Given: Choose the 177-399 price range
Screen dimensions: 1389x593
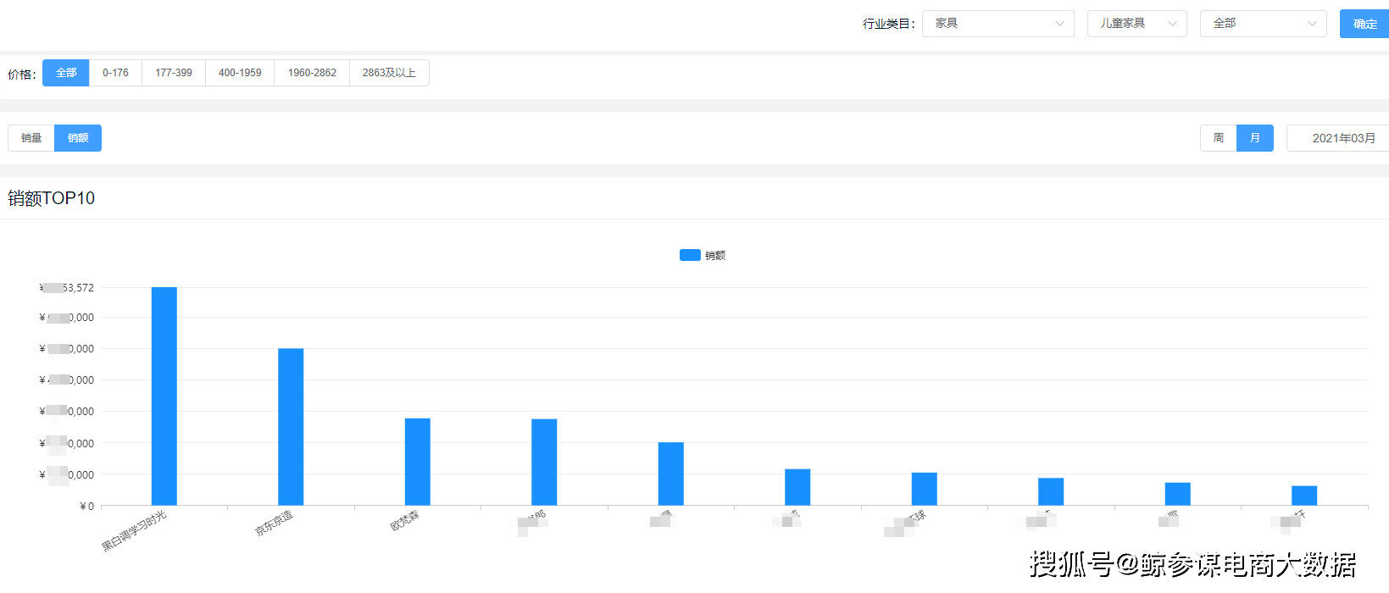Looking at the screenshot, I should tap(174, 73).
